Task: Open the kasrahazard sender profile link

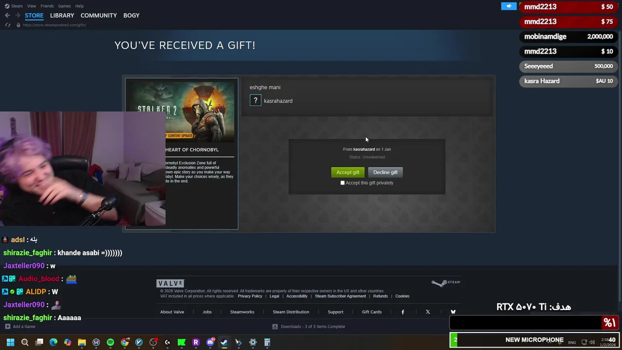Action: pos(278,101)
